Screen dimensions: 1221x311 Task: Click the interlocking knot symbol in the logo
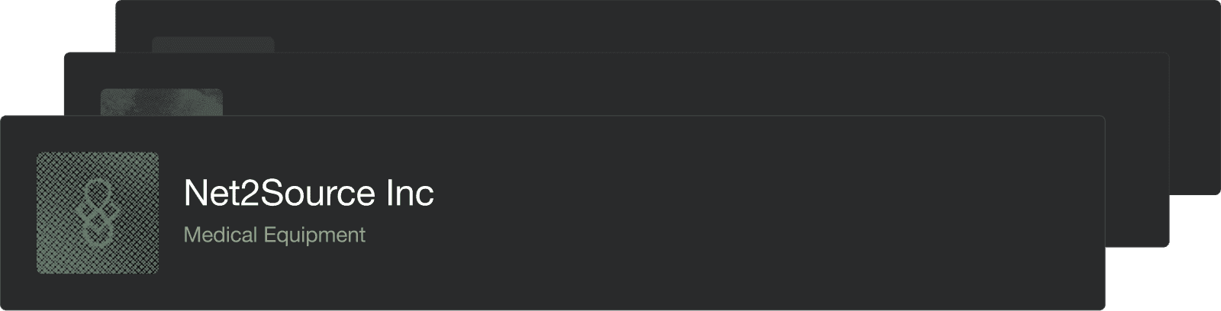(x=98, y=216)
